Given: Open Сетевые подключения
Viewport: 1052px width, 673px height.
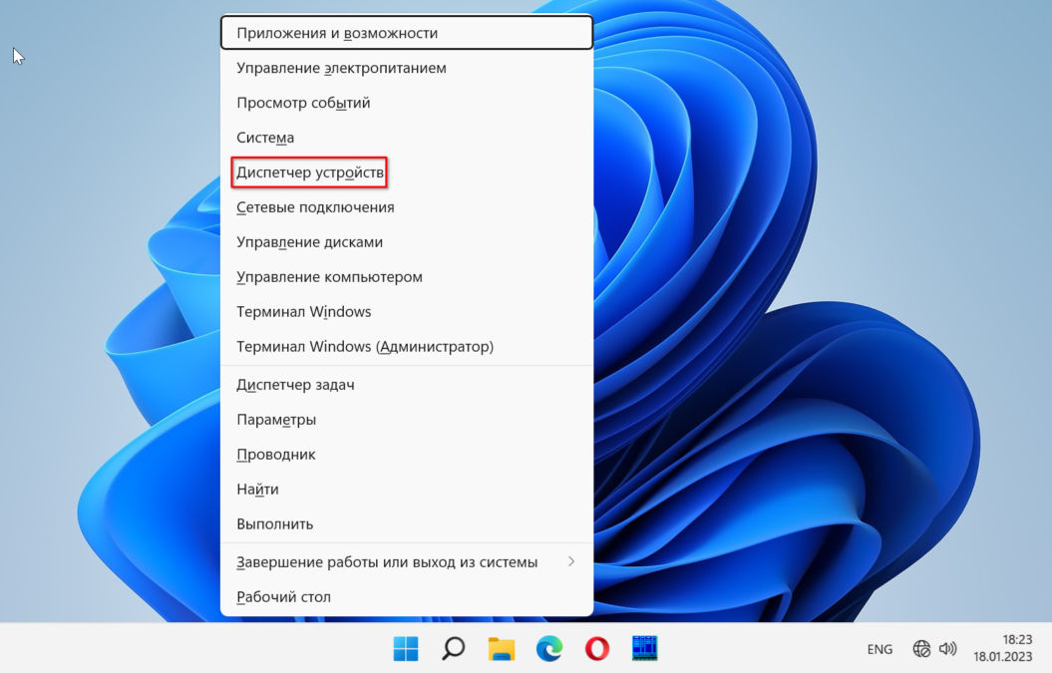Looking at the screenshot, I should (x=407, y=207).
